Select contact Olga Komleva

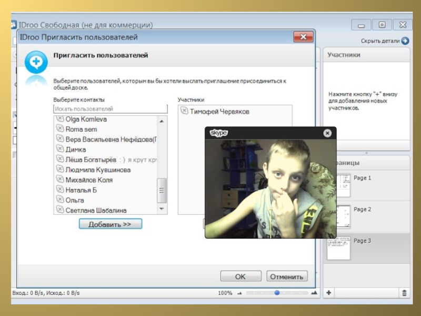click(86, 120)
